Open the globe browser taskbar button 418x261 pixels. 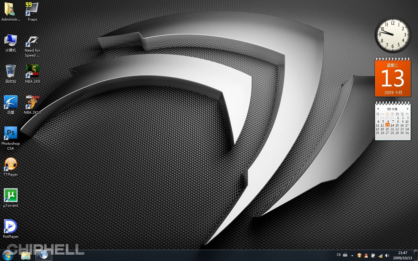point(44,255)
